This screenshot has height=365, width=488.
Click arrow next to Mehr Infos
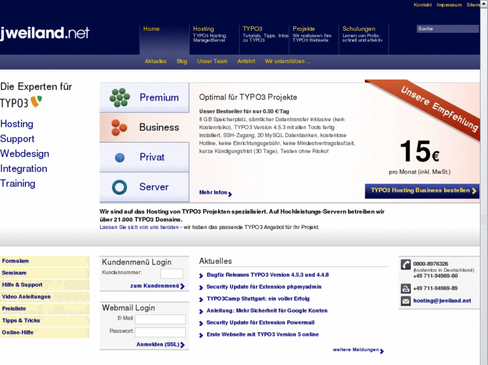point(230,194)
